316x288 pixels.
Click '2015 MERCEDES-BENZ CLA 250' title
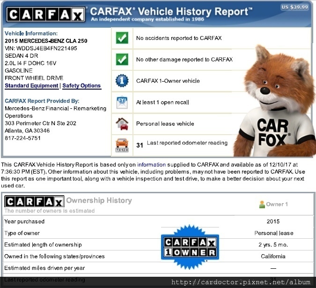(x=46, y=41)
